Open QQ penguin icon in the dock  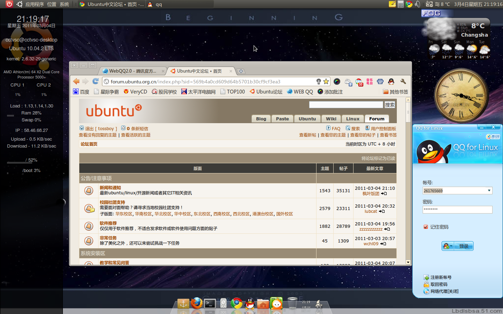(250, 304)
